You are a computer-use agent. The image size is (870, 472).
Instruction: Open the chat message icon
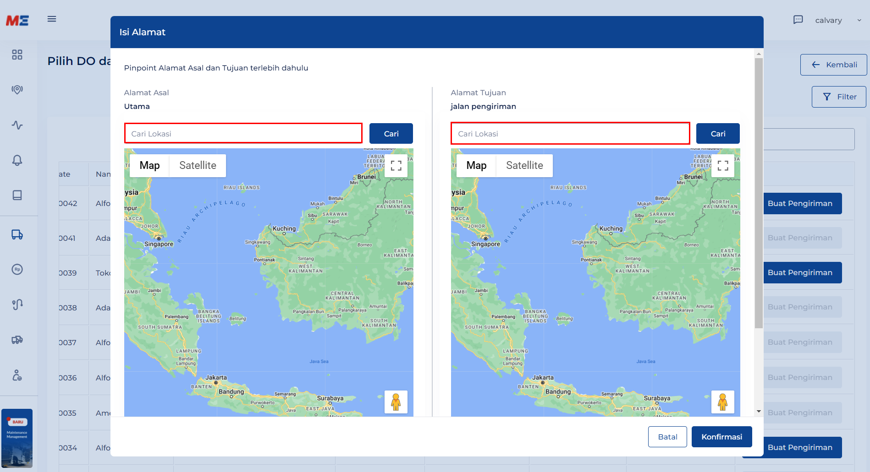[798, 20]
